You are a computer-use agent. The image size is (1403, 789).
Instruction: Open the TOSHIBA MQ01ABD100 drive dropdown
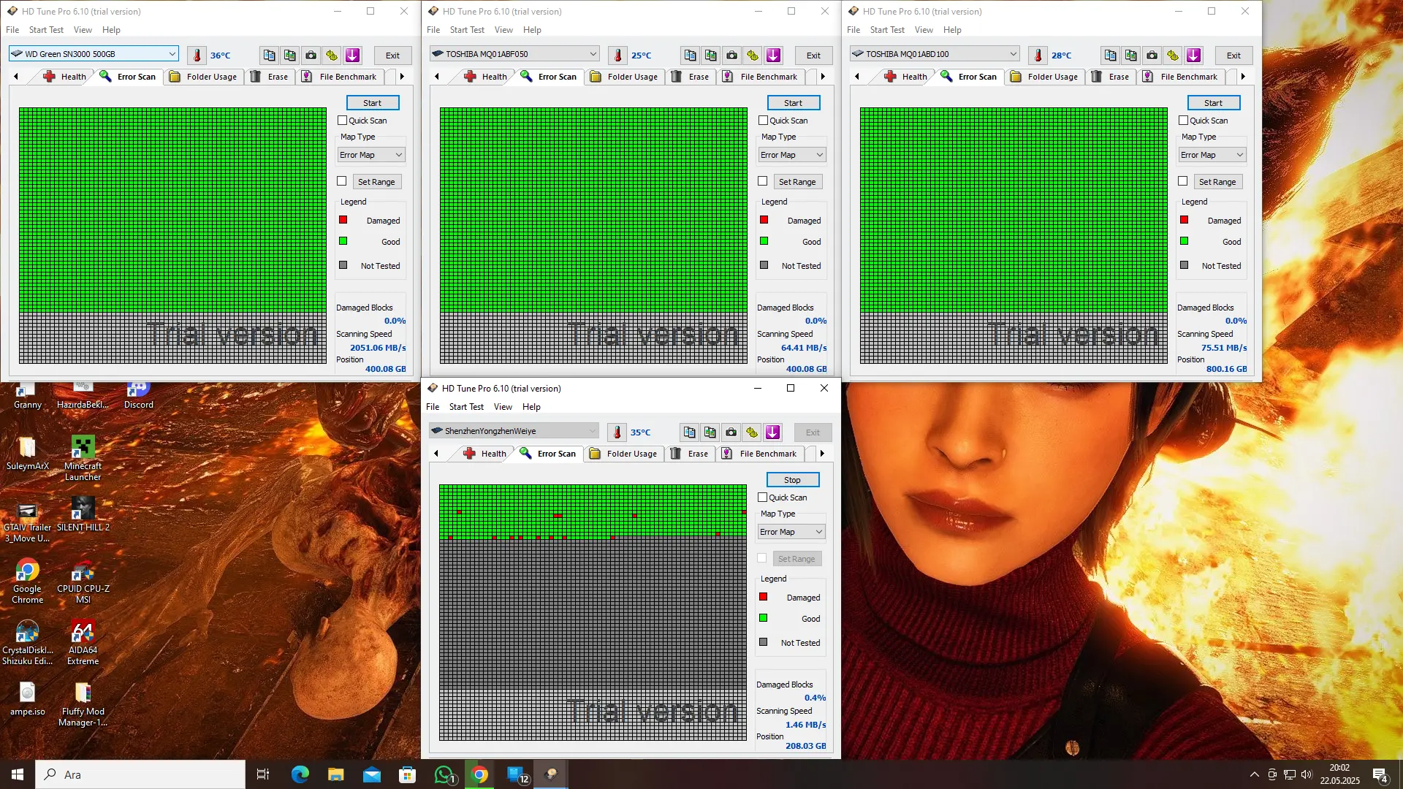click(935, 54)
